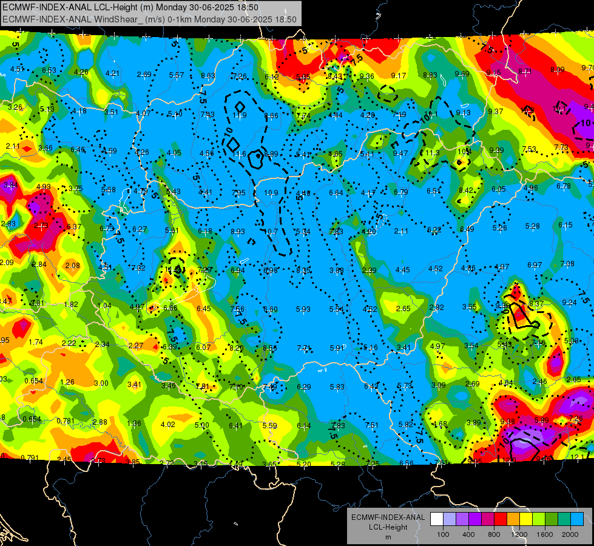Click the wind shear value 5.57
The image size is (594, 546).
[x=177, y=75]
